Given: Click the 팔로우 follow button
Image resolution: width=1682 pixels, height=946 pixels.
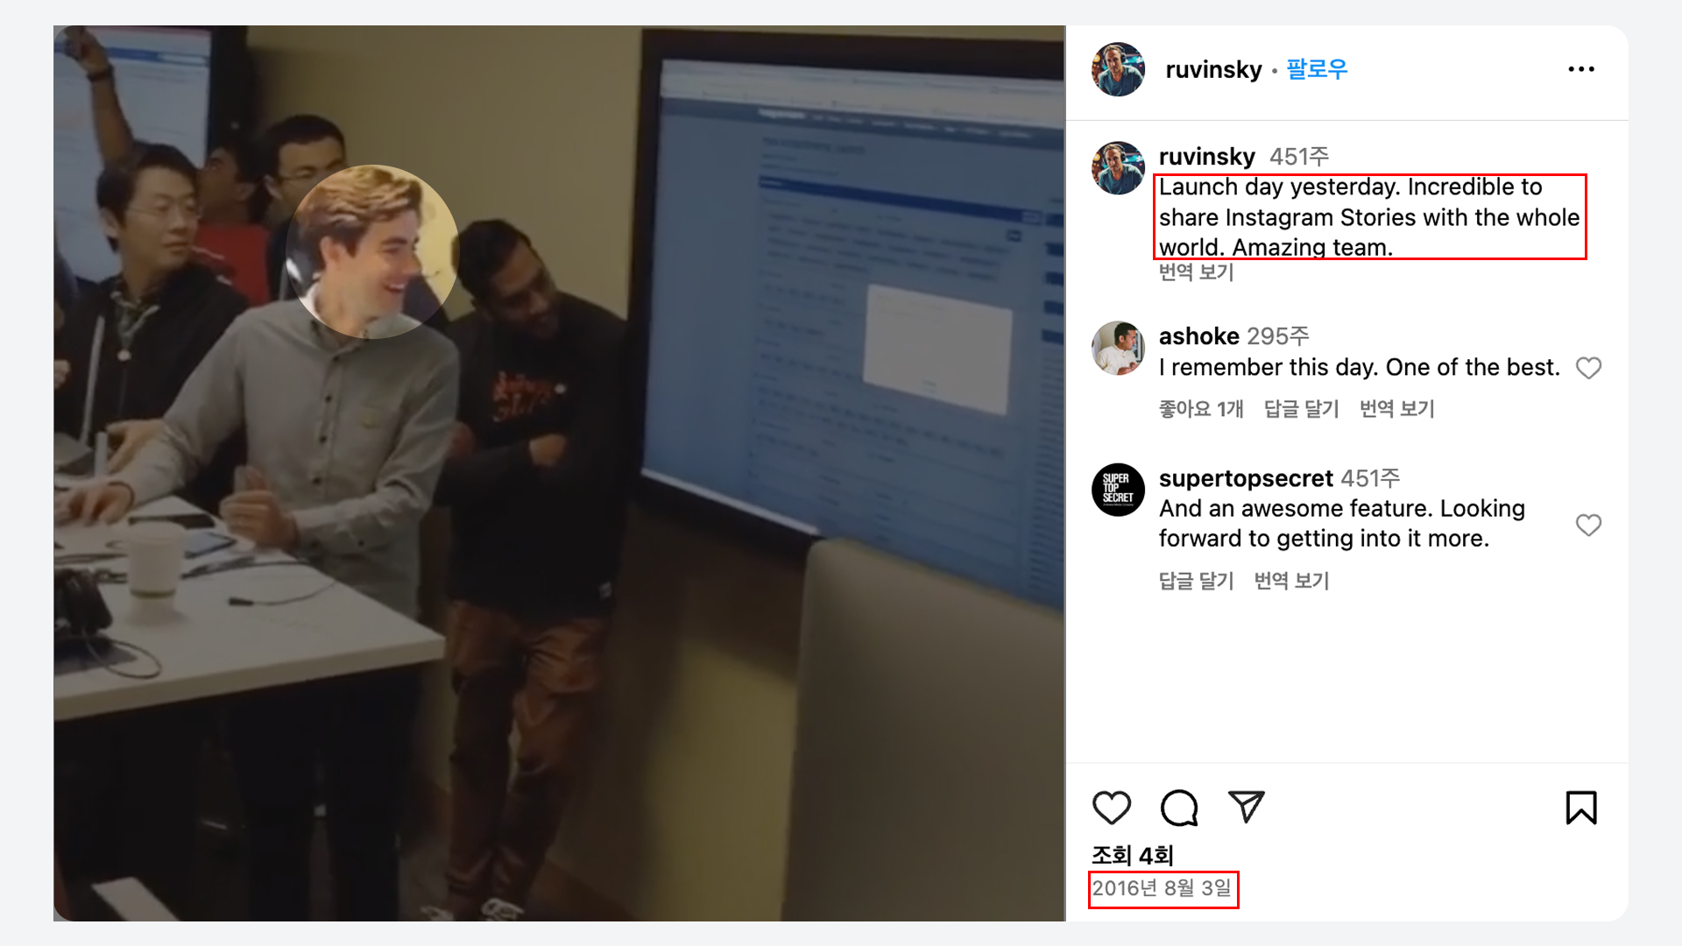Looking at the screenshot, I should (1317, 69).
